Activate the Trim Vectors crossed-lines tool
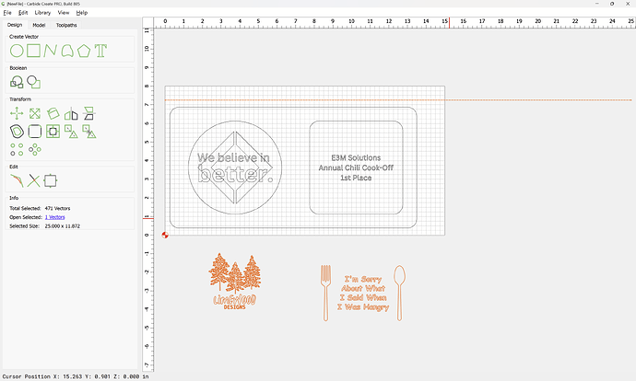Viewport: 636px width, 381px height. point(34,181)
